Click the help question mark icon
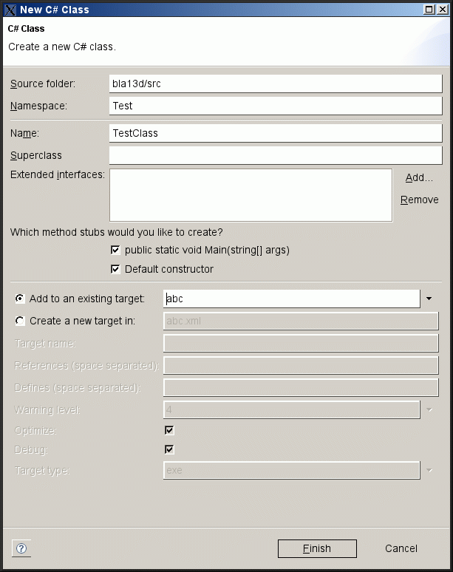The height and width of the screenshot is (572, 453). point(21,548)
